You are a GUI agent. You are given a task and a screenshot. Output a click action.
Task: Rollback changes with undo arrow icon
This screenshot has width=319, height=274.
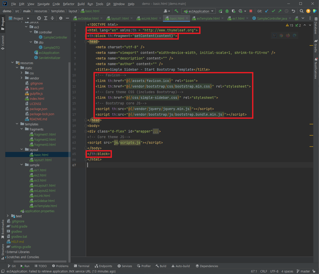point(293,11)
